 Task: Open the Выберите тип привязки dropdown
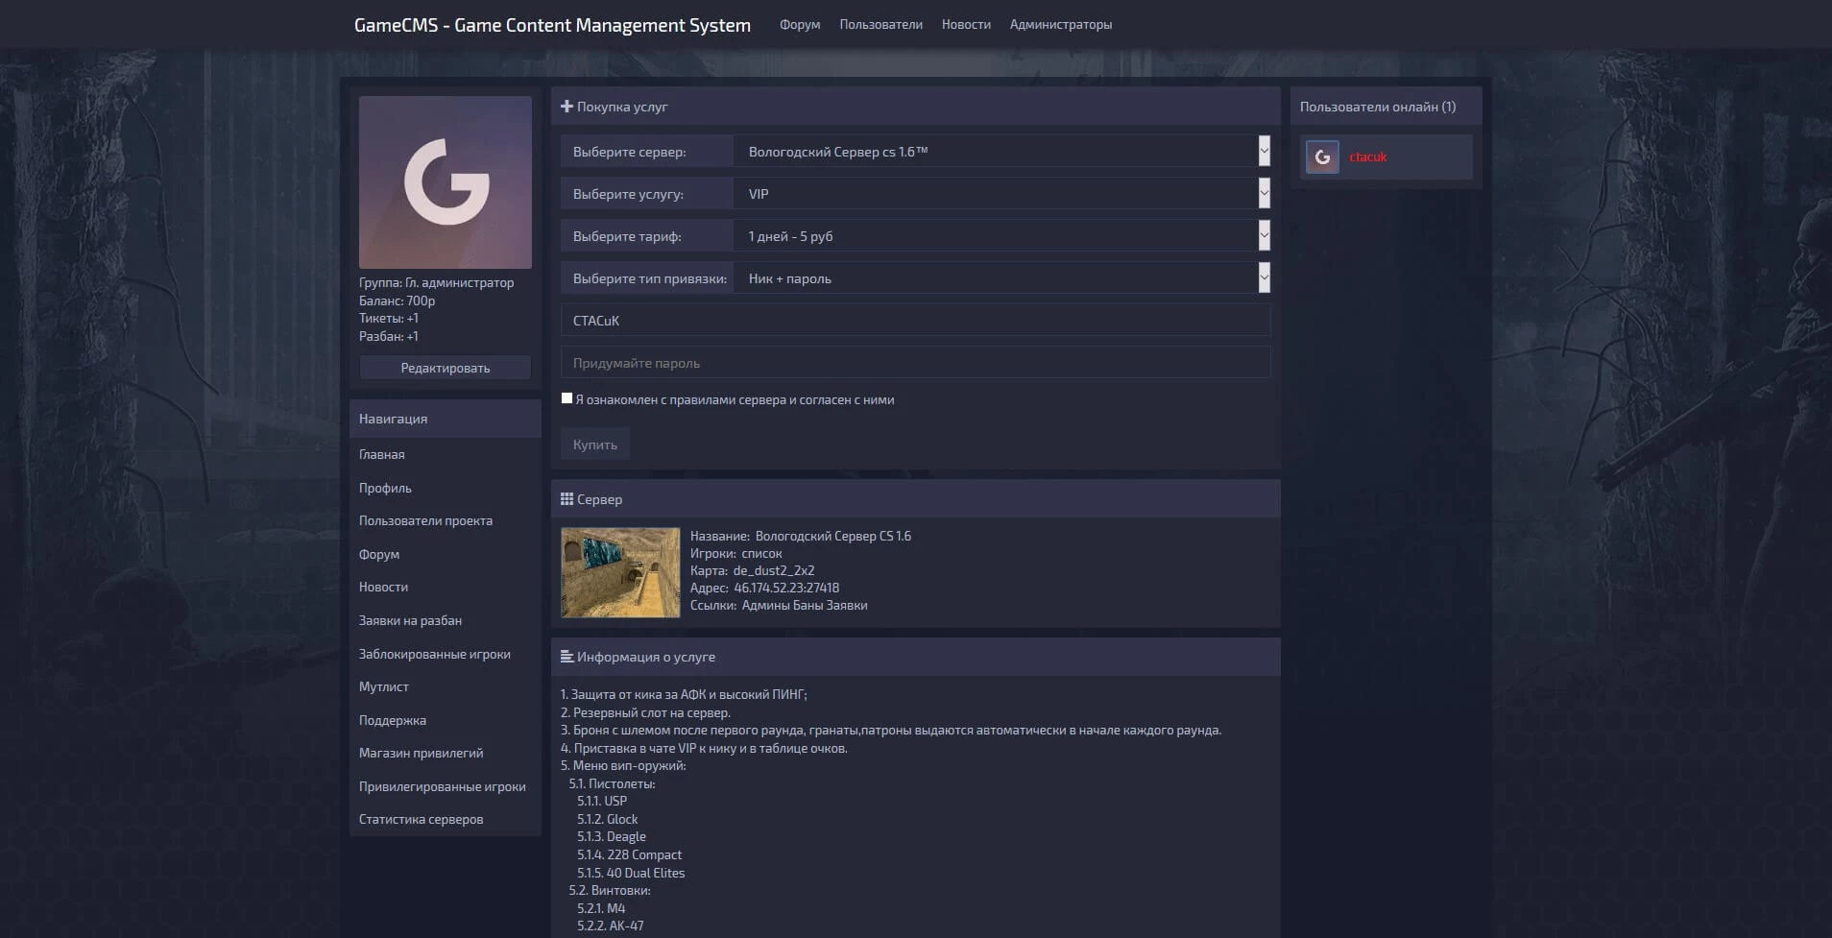(x=1002, y=278)
